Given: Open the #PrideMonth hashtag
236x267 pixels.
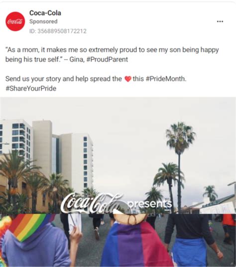Looking at the screenshot, I should click(x=166, y=79).
